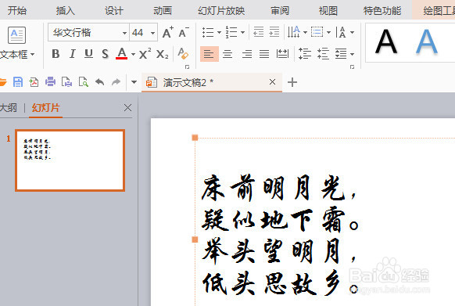Viewport: 455px width, 306px height.
Task: Switch to the 动画 tab
Action: (x=163, y=11)
